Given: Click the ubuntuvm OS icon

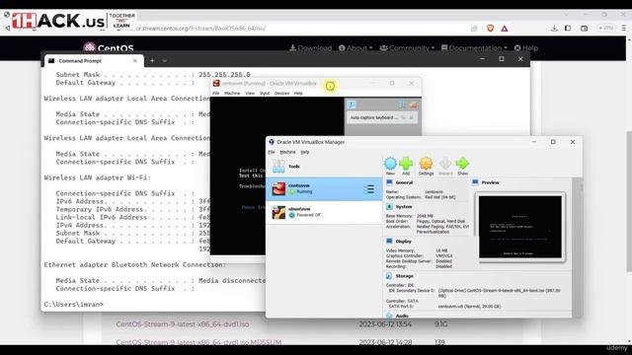Looking at the screenshot, I should tap(278, 212).
